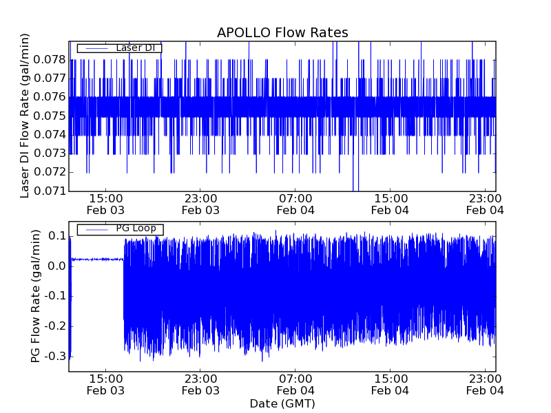551x413 pixels.
Task: Click '15:00 Feb 03' under Laser DI plot
Action: 105,204
